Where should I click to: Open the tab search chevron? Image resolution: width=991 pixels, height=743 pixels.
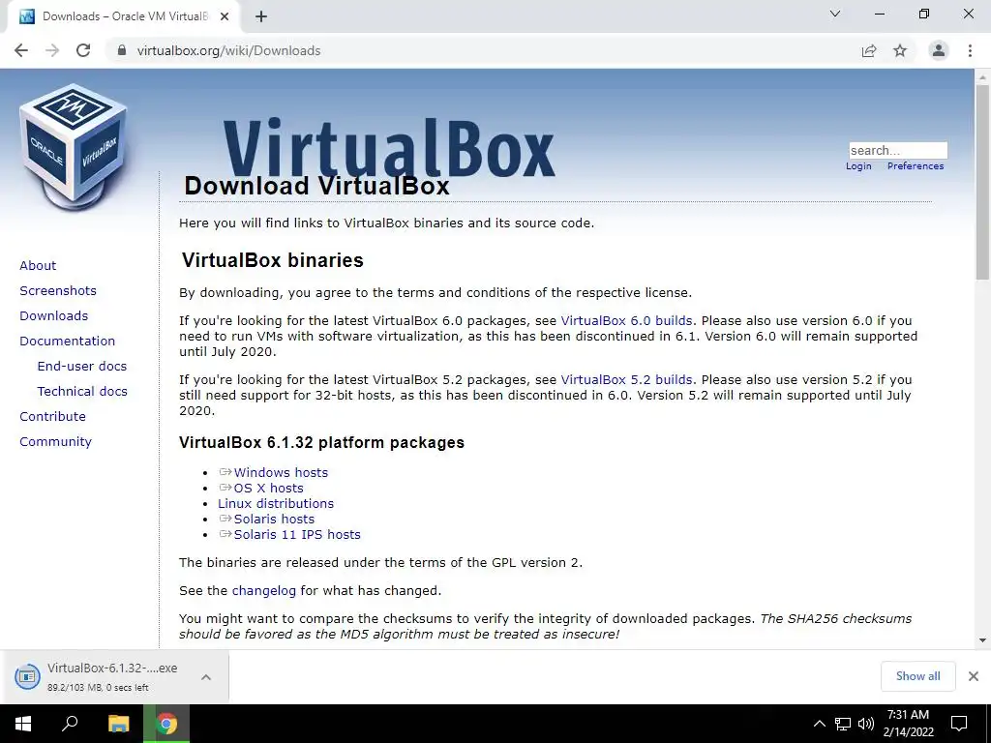click(835, 14)
